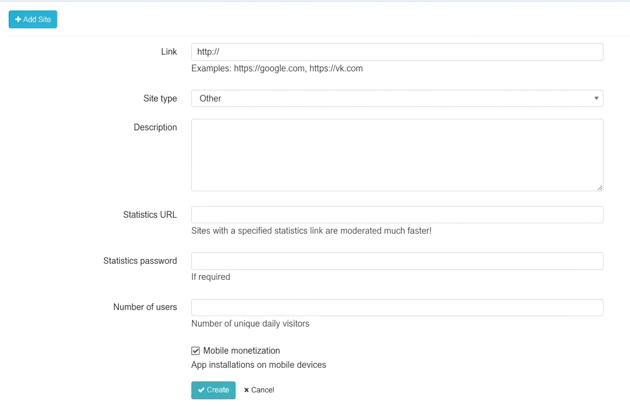
Task: Submit the form with Create button
Action: pos(213,390)
